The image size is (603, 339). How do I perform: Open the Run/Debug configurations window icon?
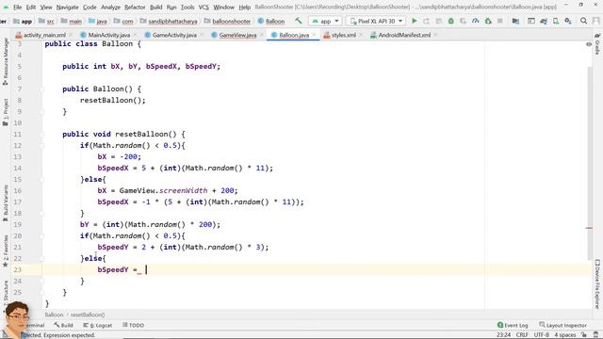pyautogui.click(x=531, y=21)
